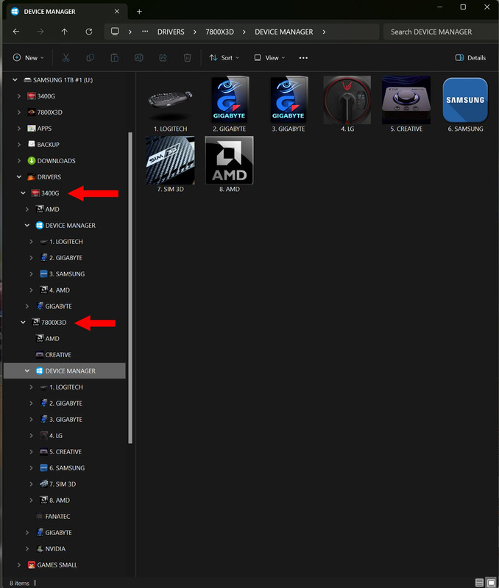
Task: Click DRIVERS in the breadcrumb path
Action: [x=171, y=32]
